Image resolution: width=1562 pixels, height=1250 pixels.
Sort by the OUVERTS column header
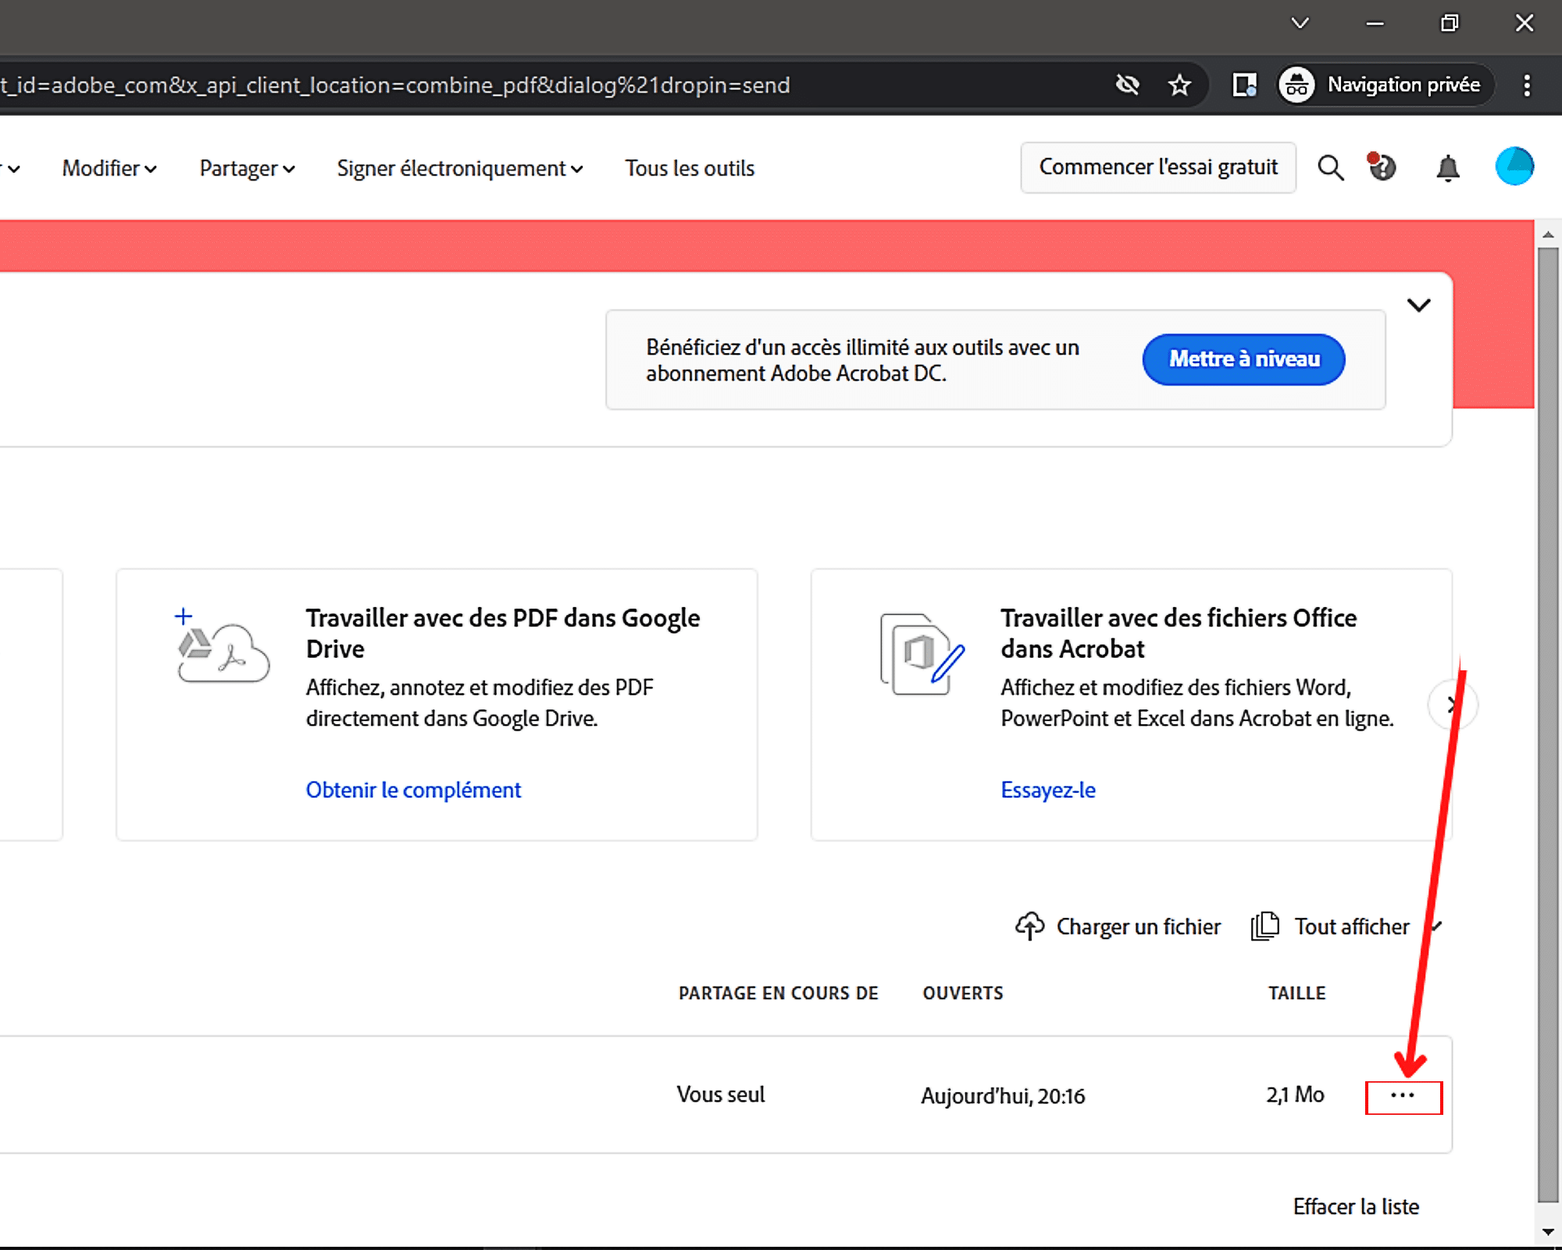coord(963,993)
